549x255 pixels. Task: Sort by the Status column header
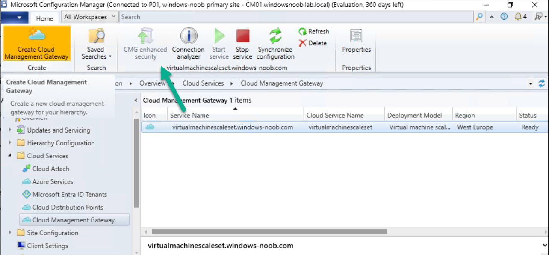533,115
